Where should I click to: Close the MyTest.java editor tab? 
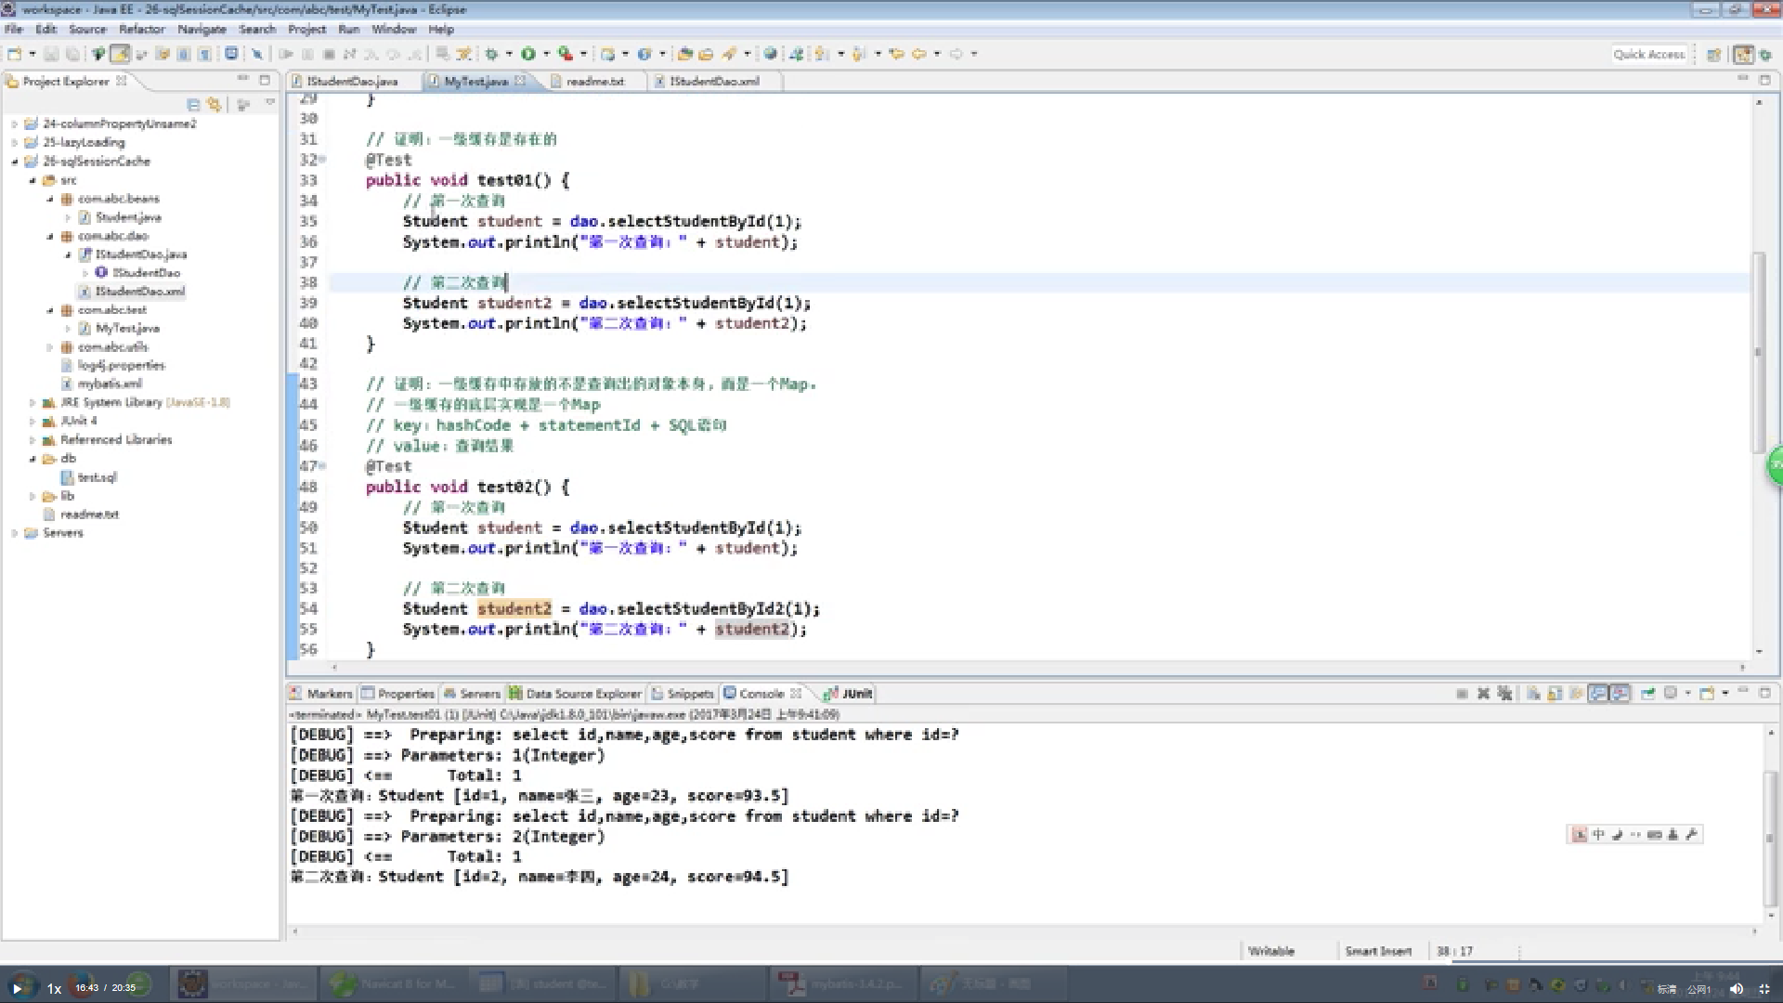click(x=520, y=81)
